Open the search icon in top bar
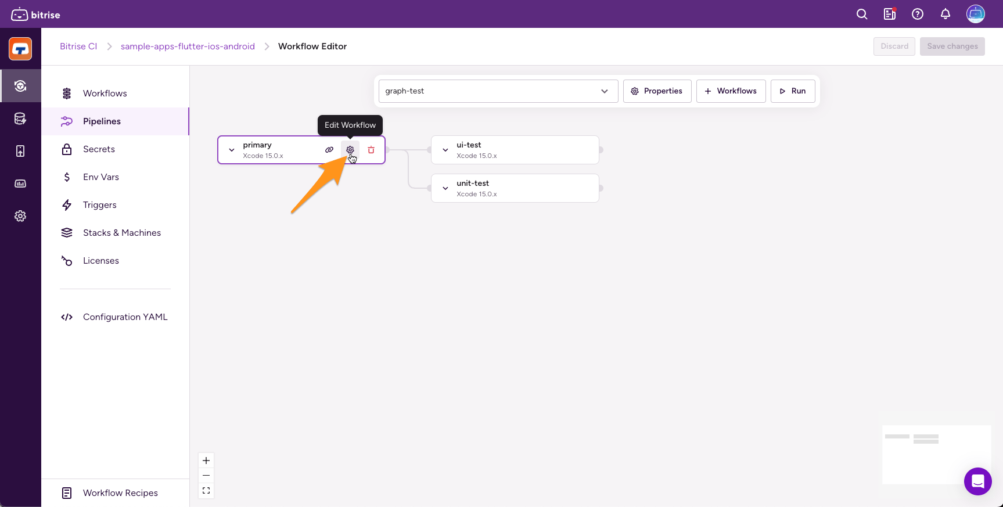1003x507 pixels. tap(862, 14)
